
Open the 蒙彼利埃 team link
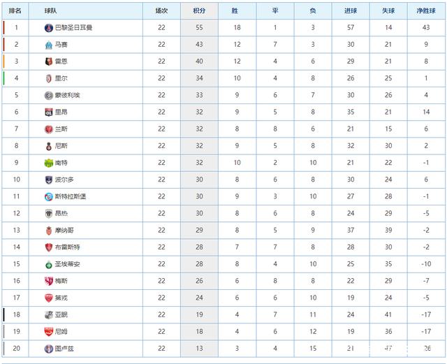click(67, 95)
